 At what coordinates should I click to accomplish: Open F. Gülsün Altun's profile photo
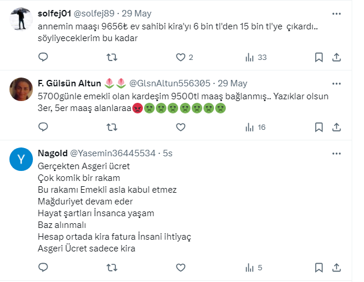21,89
